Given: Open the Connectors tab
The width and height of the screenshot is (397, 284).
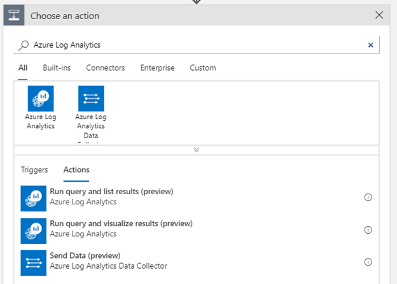Looking at the screenshot, I should 105,67.
